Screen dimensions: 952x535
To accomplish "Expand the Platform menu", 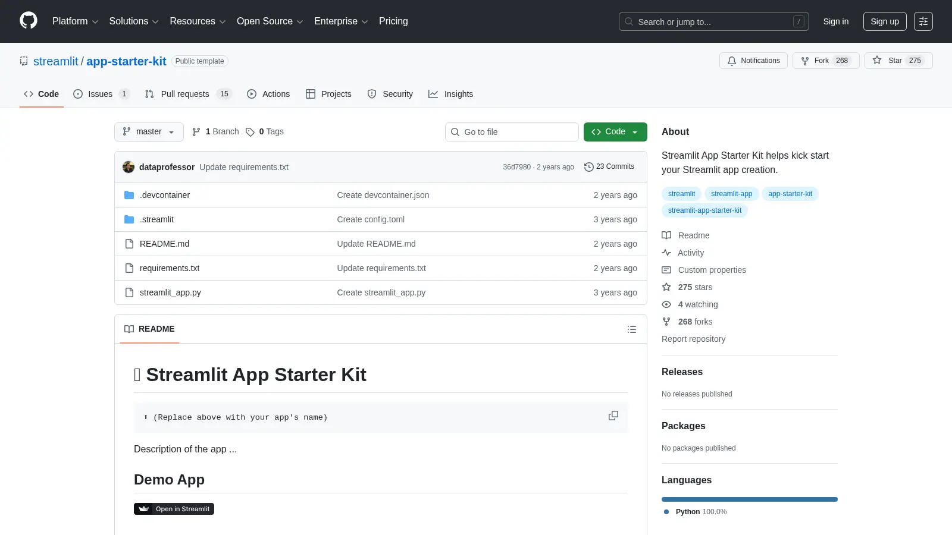I will coord(75,21).
